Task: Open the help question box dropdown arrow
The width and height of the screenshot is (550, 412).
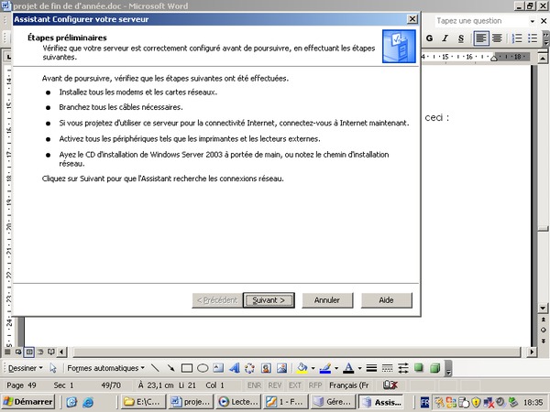Action: click(x=533, y=21)
